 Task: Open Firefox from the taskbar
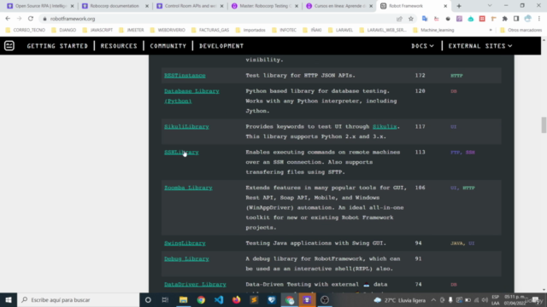tap(236, 299)
